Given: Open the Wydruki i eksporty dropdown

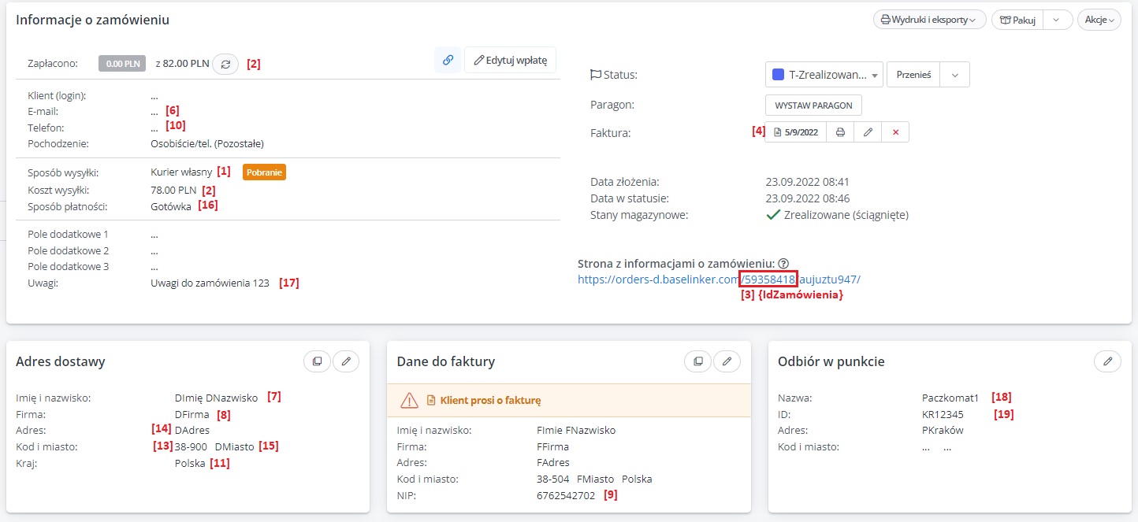Looking at the screenshot, I should [929, 20].
